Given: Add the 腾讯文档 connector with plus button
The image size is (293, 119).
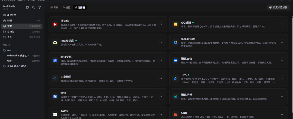Looking at the screenshot, I should click(161, 60).
